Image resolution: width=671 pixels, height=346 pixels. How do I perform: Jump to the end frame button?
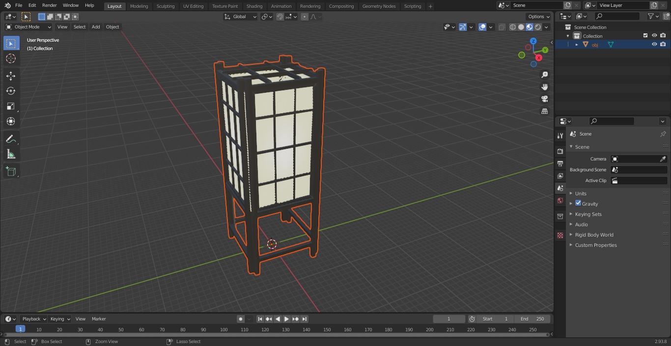(305, 319)
